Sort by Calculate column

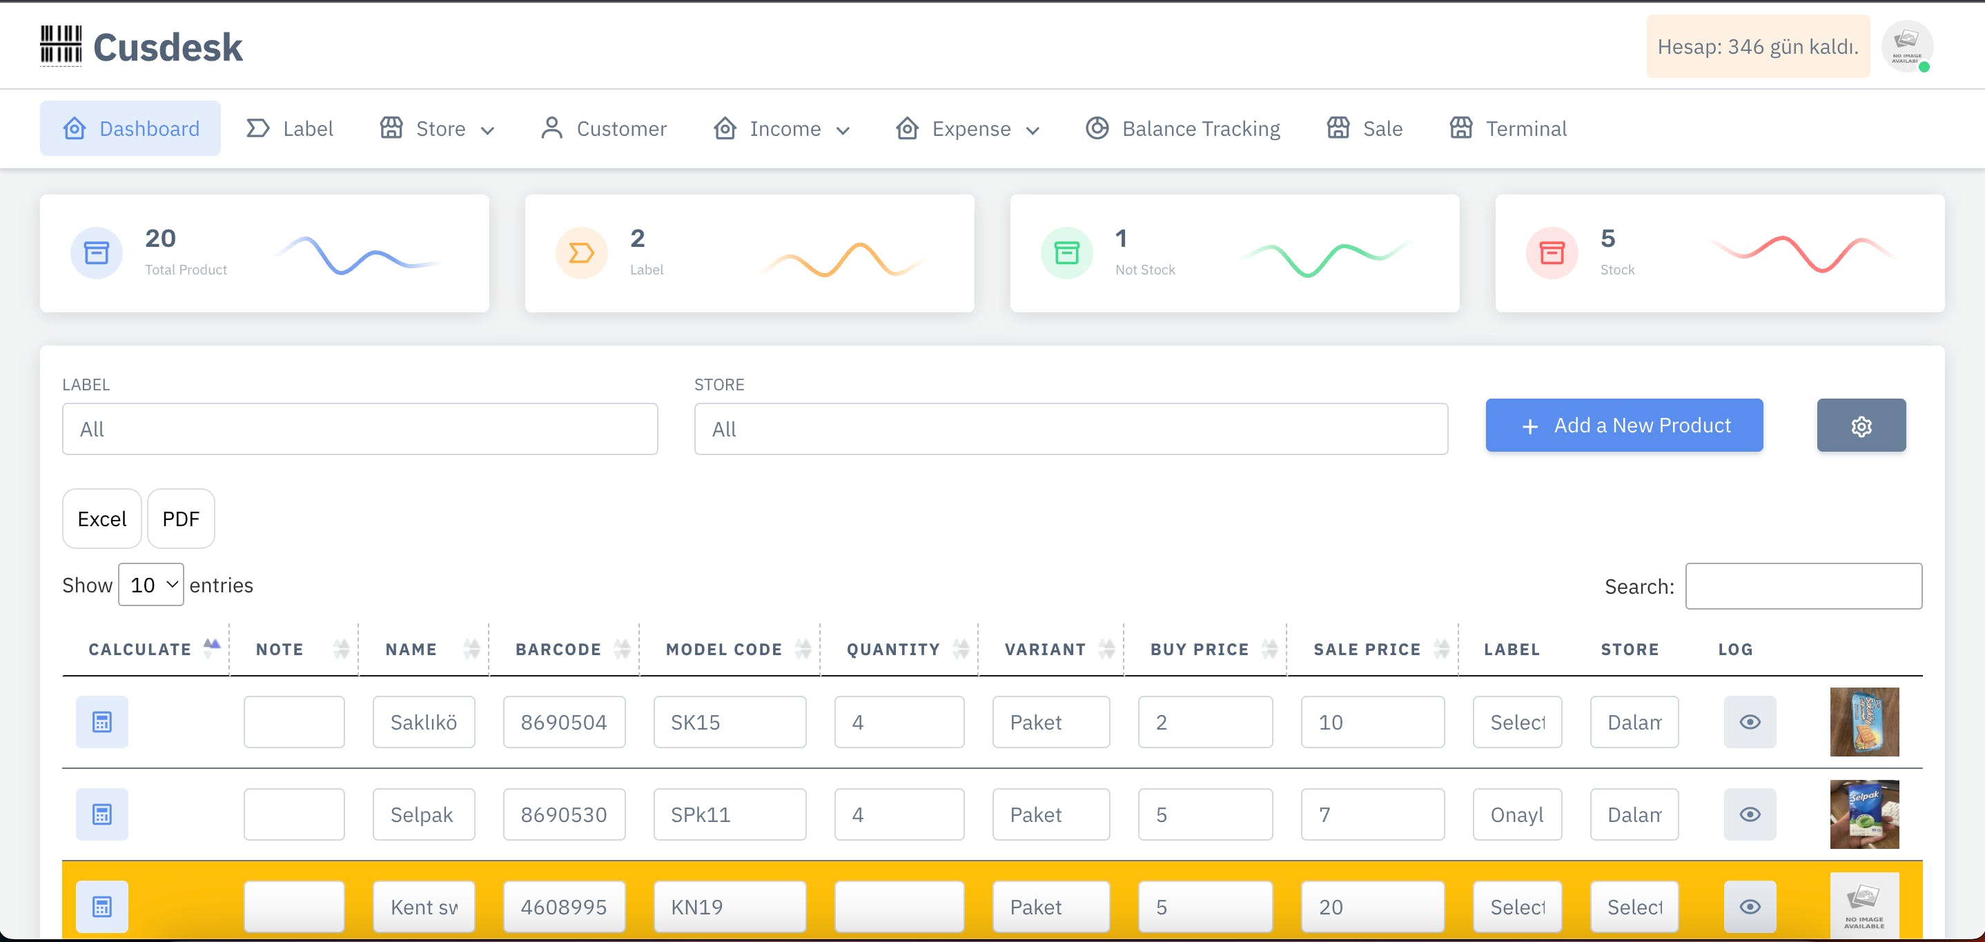[x=146, y=649]
